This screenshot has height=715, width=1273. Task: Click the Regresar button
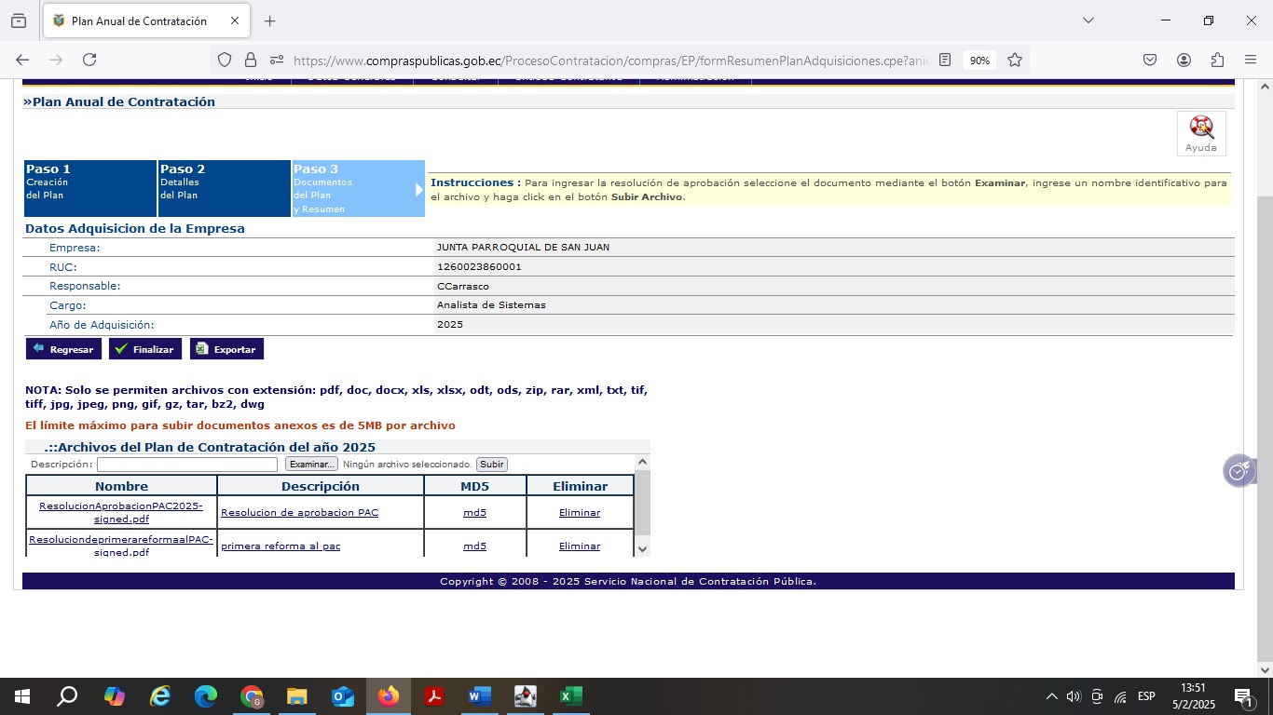pyautogui.click(x=63, y=349)
